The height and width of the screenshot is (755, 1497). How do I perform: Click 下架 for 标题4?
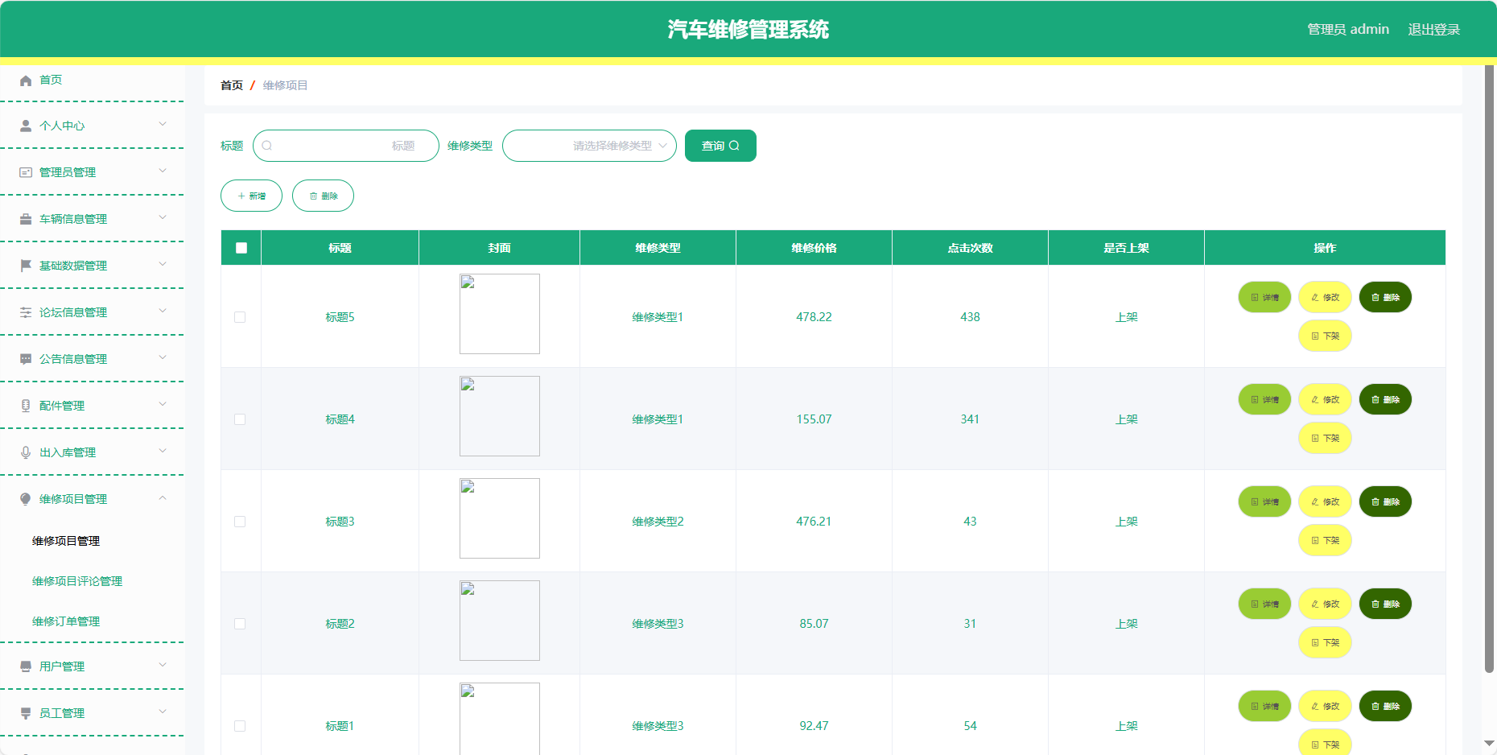point(1325,438)
